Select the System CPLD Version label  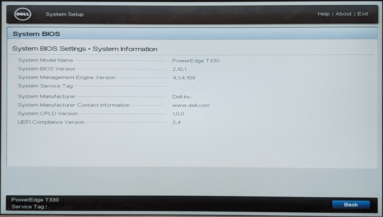(x=48, y=114)
